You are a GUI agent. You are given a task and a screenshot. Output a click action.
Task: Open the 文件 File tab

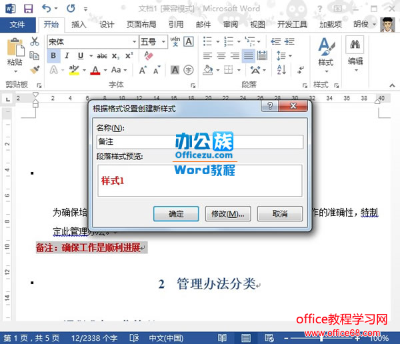click(17, 25)
